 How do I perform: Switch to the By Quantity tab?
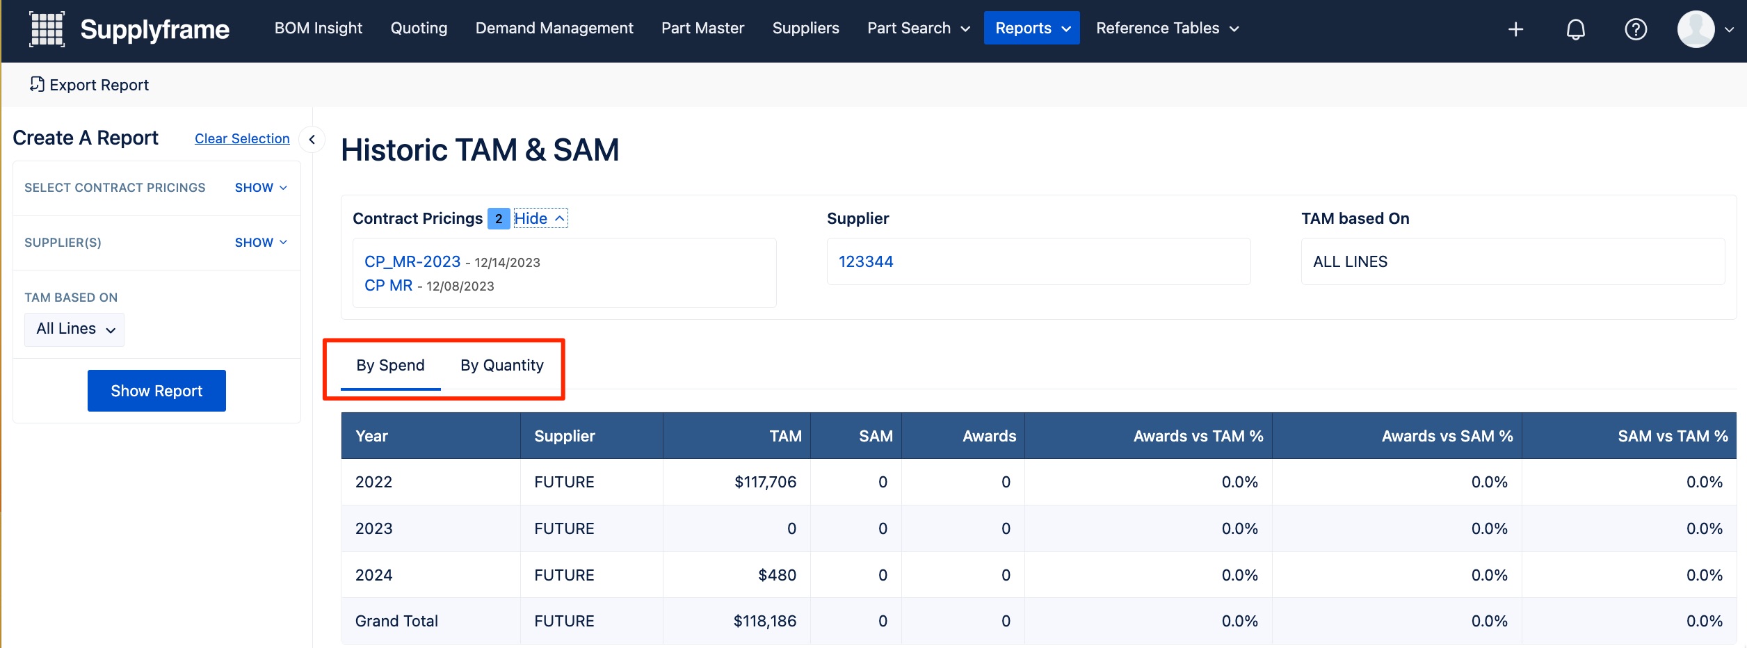501,366
